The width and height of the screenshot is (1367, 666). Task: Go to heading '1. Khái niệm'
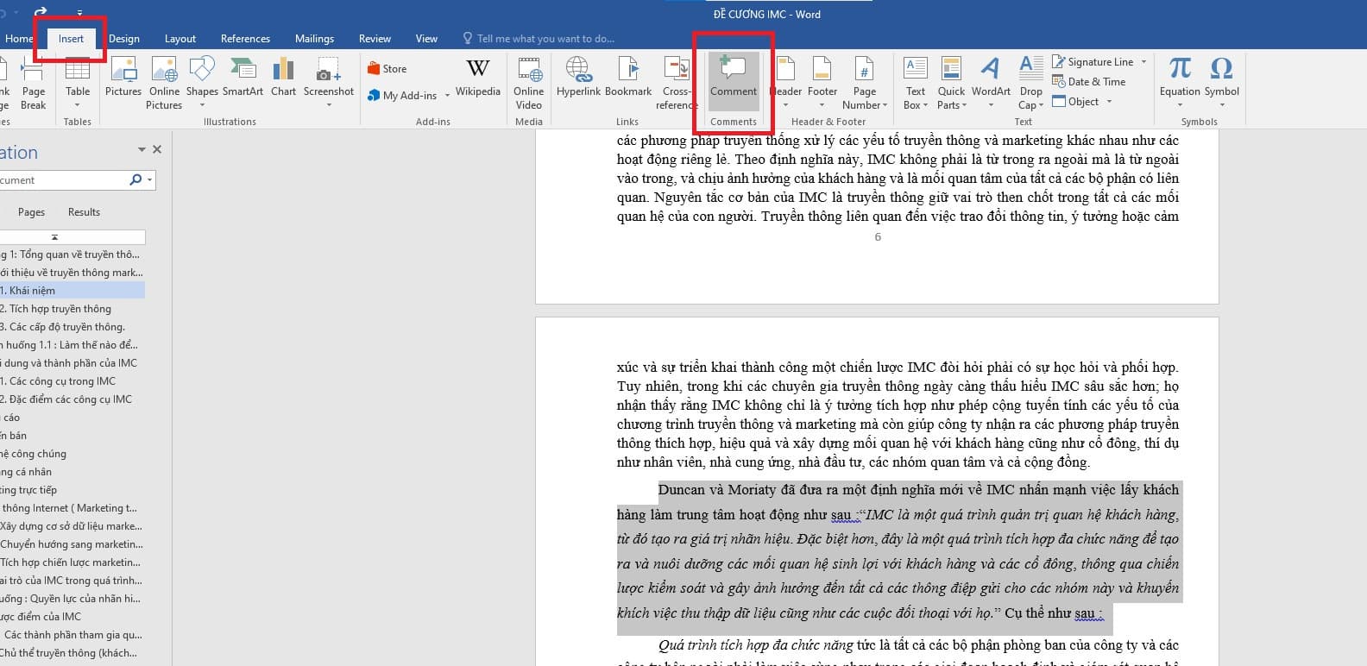pos(72,291)
